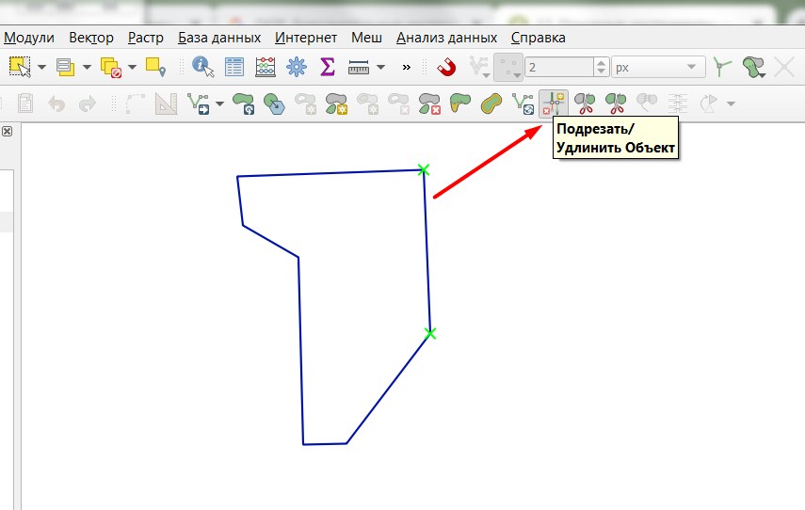
Task: Open the attribute table icon
Action: click(234, 67)
